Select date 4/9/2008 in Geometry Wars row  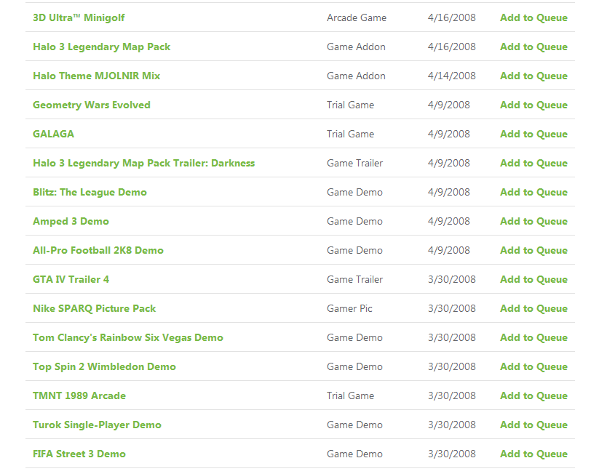(449, 105)
